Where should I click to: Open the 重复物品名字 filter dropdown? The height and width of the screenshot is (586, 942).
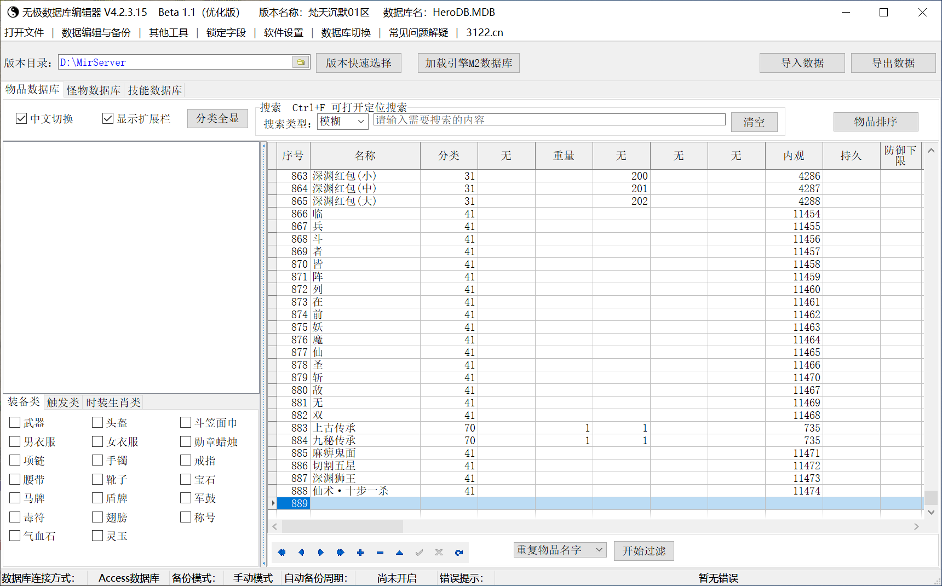[x=560, y=550]
